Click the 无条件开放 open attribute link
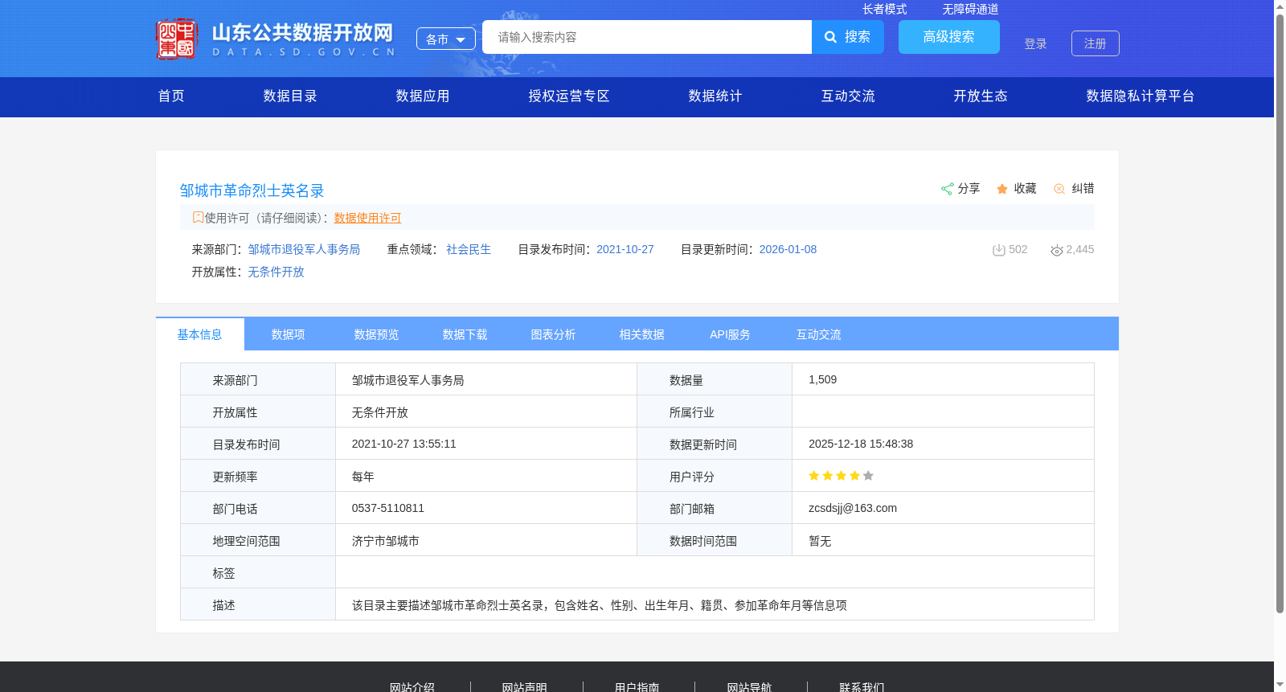1286x692 pixels. 276,272
